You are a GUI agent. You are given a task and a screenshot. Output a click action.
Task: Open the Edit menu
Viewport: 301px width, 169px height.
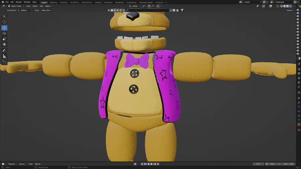coord(12,2)
